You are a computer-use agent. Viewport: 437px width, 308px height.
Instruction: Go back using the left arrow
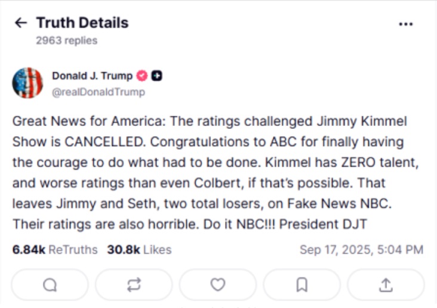pos(21,23)
